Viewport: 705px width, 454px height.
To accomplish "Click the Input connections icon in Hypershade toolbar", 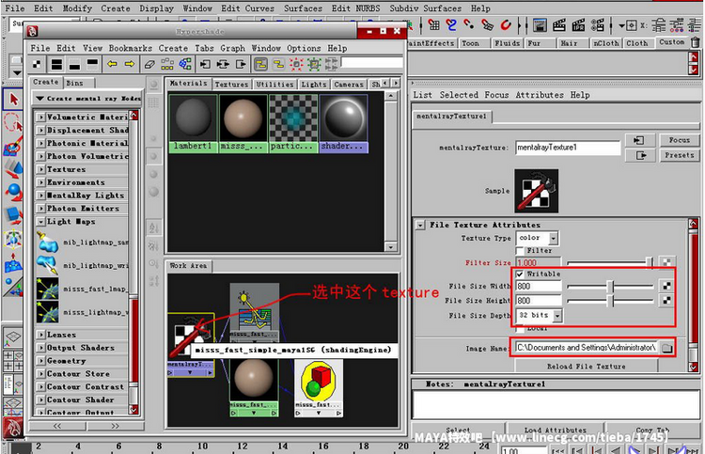I will pyautogui.click(x=206, y=65).
